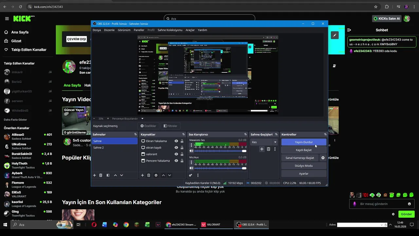This screenshot has height=236, width=419.
Task: Click Kaydı Başlat button
Action: [x=304, y=150]
